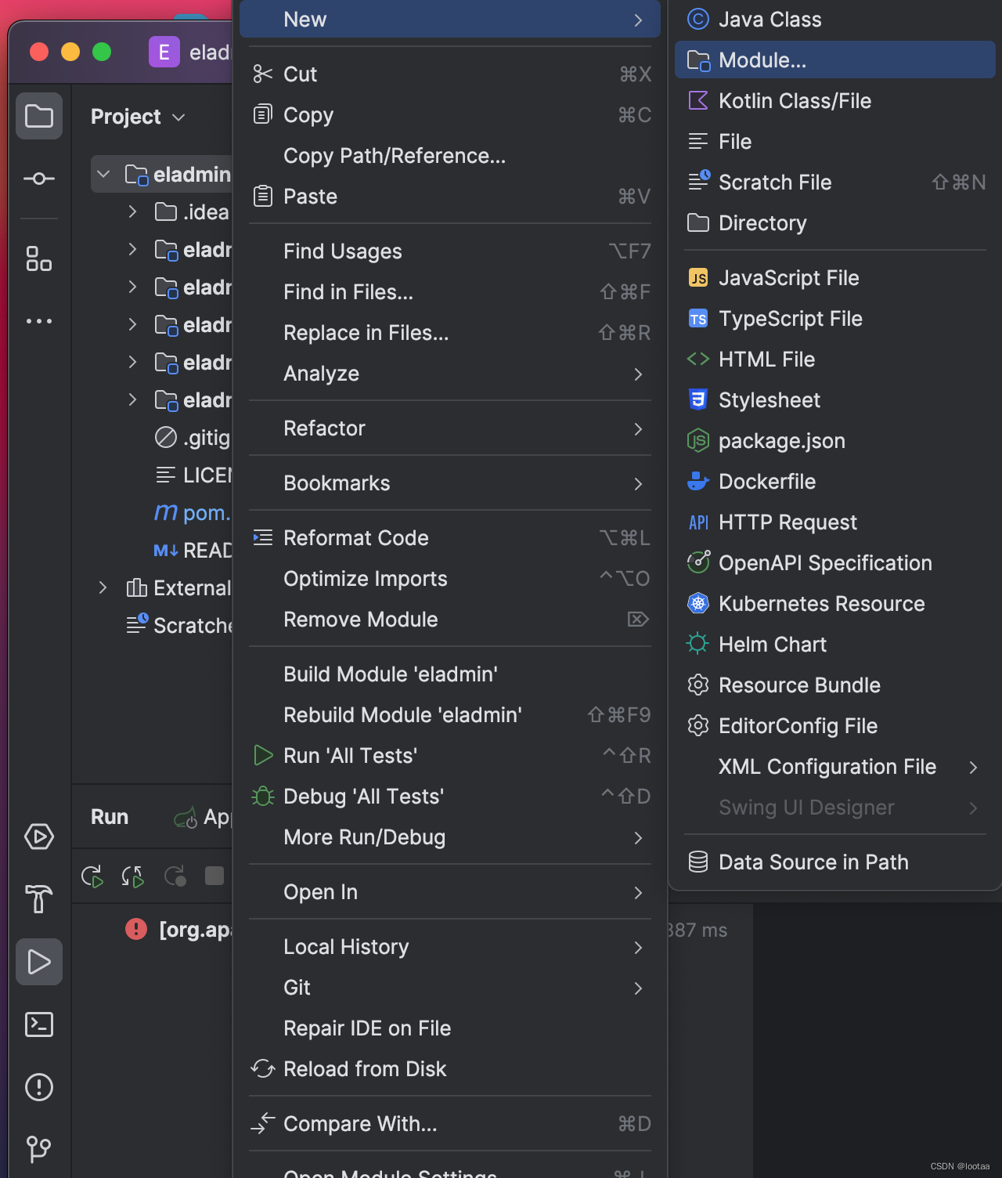Viewport: 1002px width, 1178px height.
Task: Open the Project tool window folder icon
Action: (39, 116)
